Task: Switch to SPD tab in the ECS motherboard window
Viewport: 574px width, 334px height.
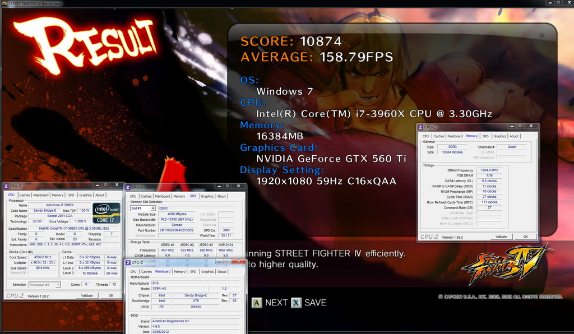Action: click(x=193, y=272)
